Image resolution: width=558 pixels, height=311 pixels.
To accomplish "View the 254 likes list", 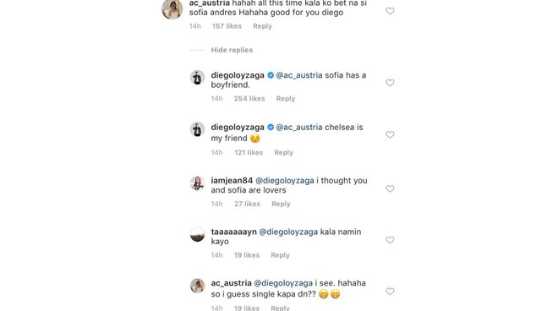I will tap(249, 99).
